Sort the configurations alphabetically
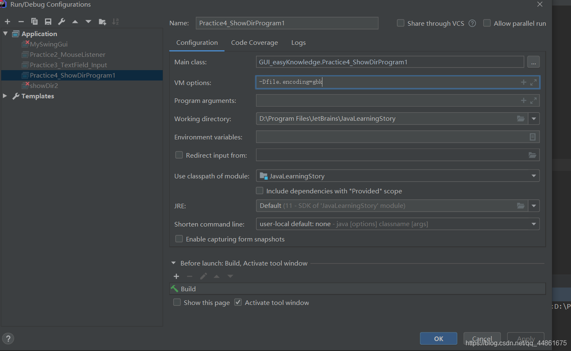The image size is (571, 351). pyautogui.click(x=116, y=22)
